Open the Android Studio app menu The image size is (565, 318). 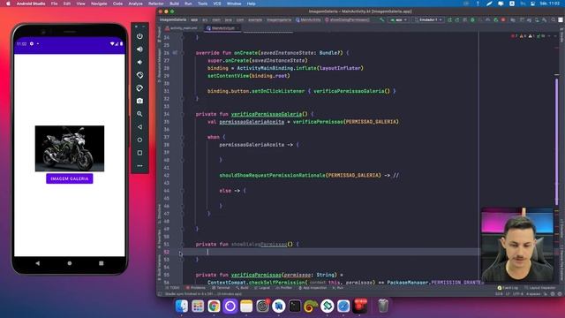31,4
